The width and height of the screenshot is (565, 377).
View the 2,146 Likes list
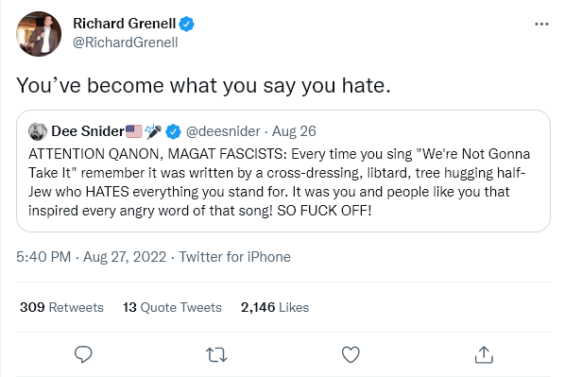coord(275,307)
